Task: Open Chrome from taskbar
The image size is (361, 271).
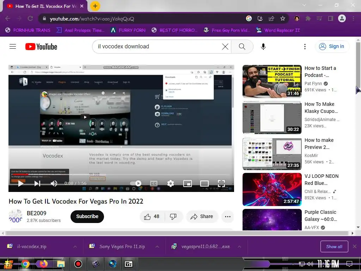Action: (x=25, y=264)
